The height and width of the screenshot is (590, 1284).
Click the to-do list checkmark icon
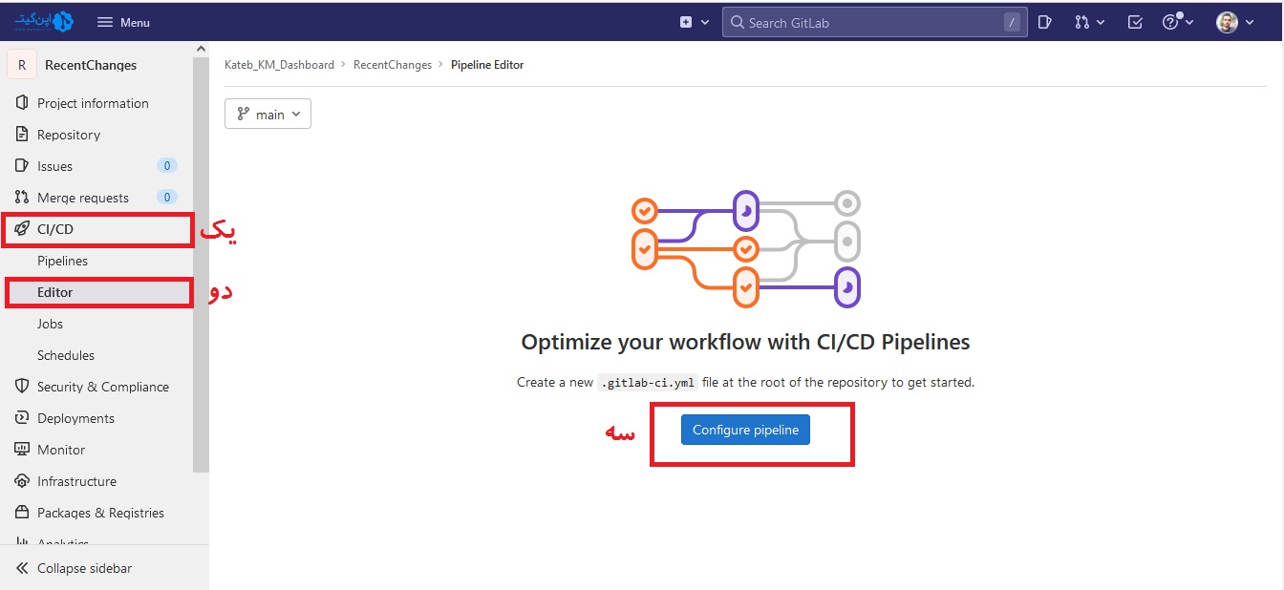pyautogui.click(x=1135, y=22)
